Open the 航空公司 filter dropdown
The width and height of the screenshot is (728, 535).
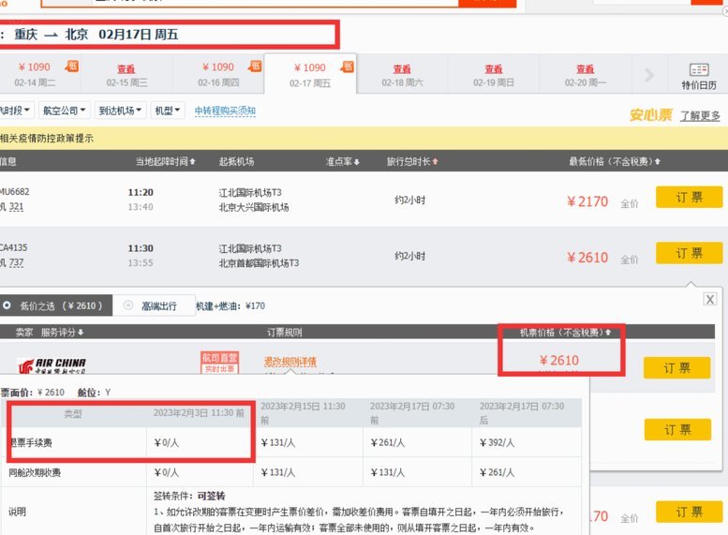click(64, 111)
